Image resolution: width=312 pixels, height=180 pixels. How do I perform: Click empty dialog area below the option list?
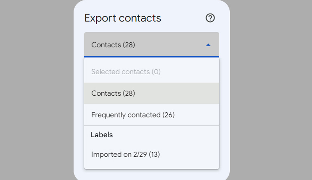[152, 175]
